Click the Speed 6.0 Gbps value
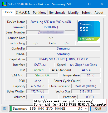Screen dimensions: 108x113 (84, 65)
